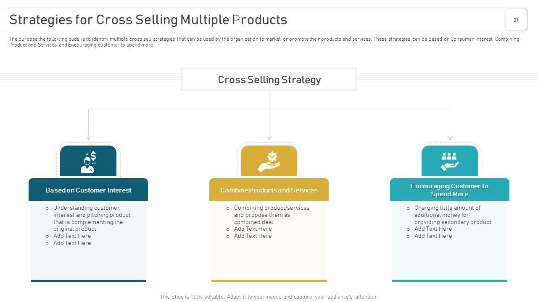Select the slide number 21 badge
The width and height of the screenshot is (538, 302).
516,20
